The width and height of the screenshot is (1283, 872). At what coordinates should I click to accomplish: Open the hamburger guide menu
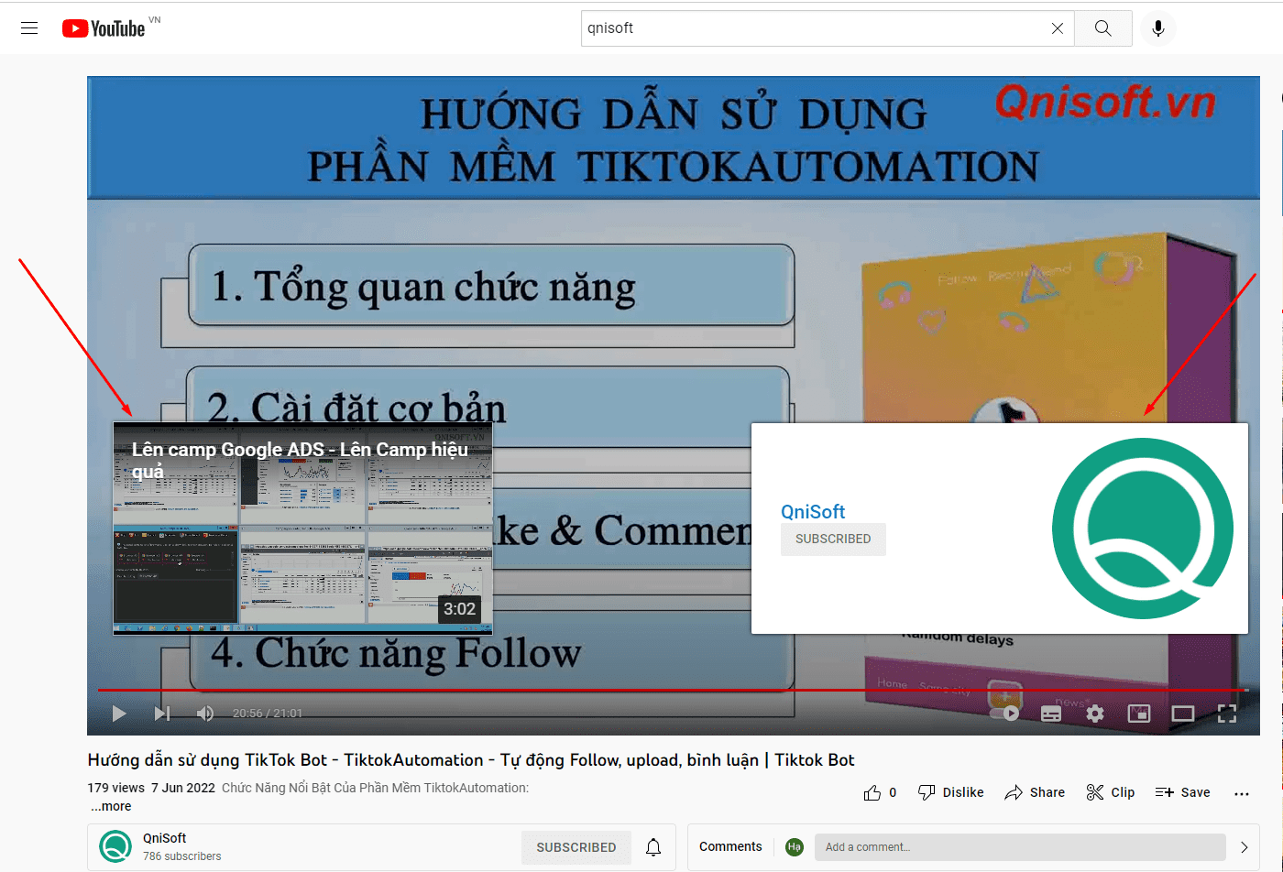point(29,28)
